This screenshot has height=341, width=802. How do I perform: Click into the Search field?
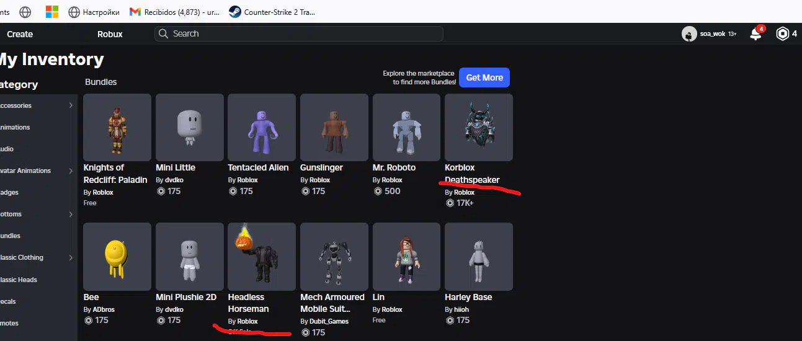pyautogui.click(x=299, y=33)
